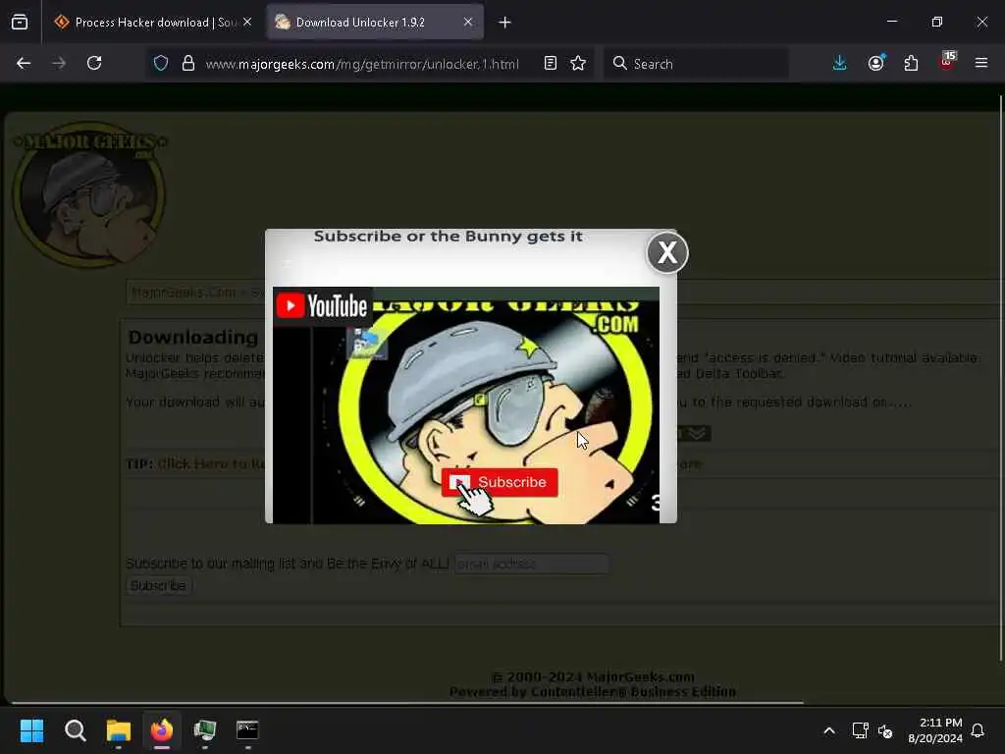Go back to previous page

click(24, 63)
